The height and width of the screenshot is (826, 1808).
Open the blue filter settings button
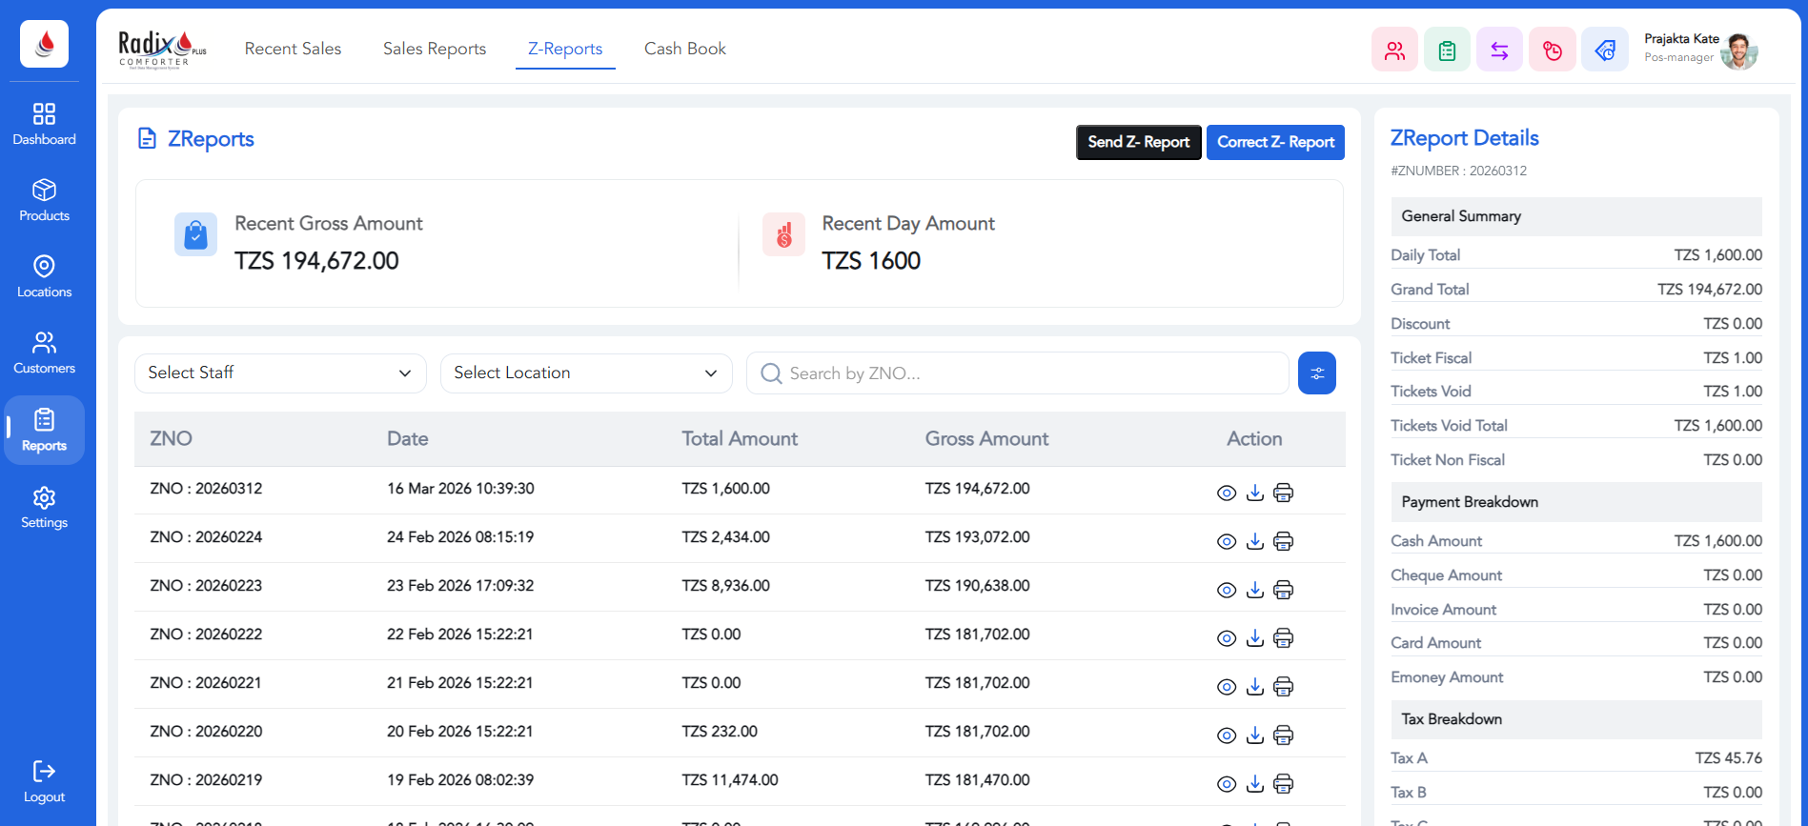pyautogui.click(x=1316, y=373)
